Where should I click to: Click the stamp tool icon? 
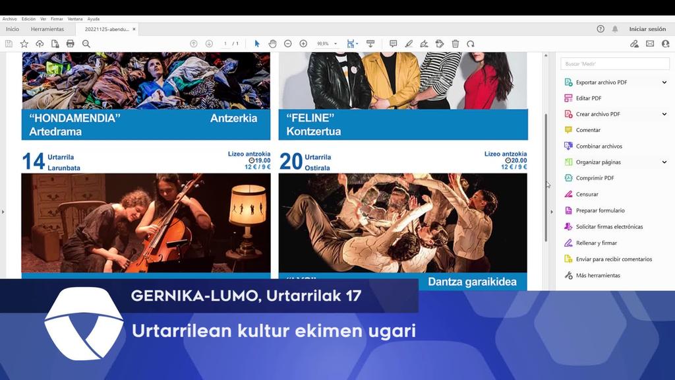(440, 44)
